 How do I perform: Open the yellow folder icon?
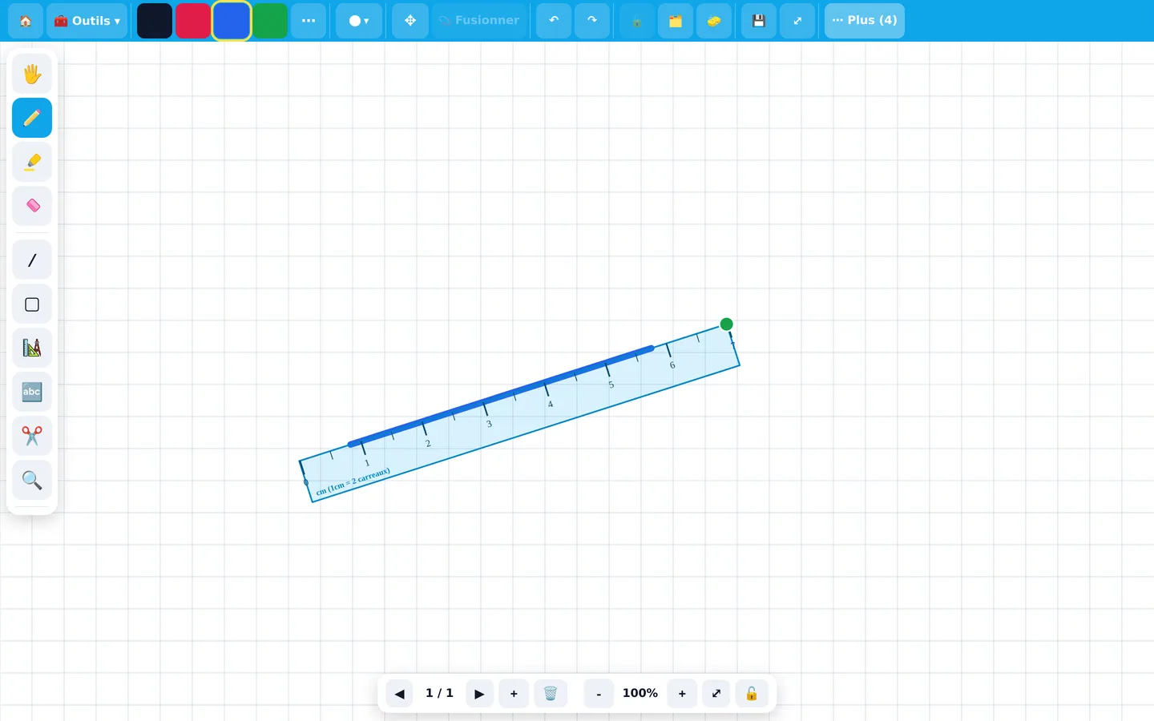coord(676,21)
